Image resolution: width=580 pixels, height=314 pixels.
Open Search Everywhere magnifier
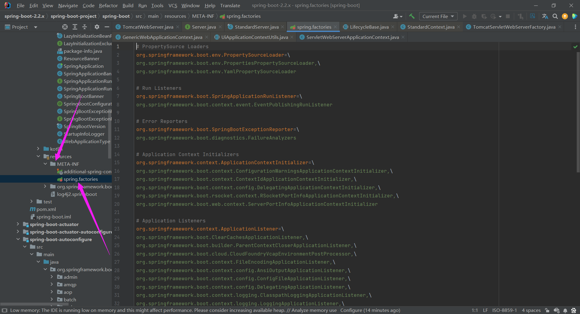click(x=555, y=16)
